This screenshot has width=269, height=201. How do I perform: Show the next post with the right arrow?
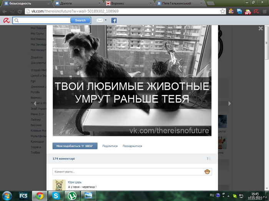[229, 104]
